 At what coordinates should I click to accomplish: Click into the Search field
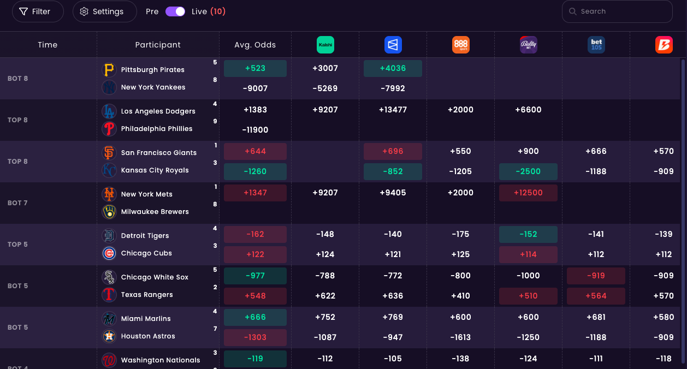(x=617, y=11)
